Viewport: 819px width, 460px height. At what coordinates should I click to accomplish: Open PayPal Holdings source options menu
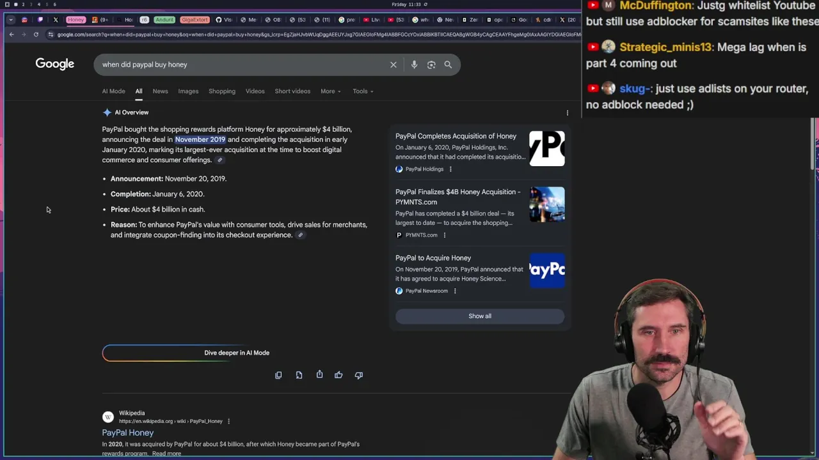450,169
